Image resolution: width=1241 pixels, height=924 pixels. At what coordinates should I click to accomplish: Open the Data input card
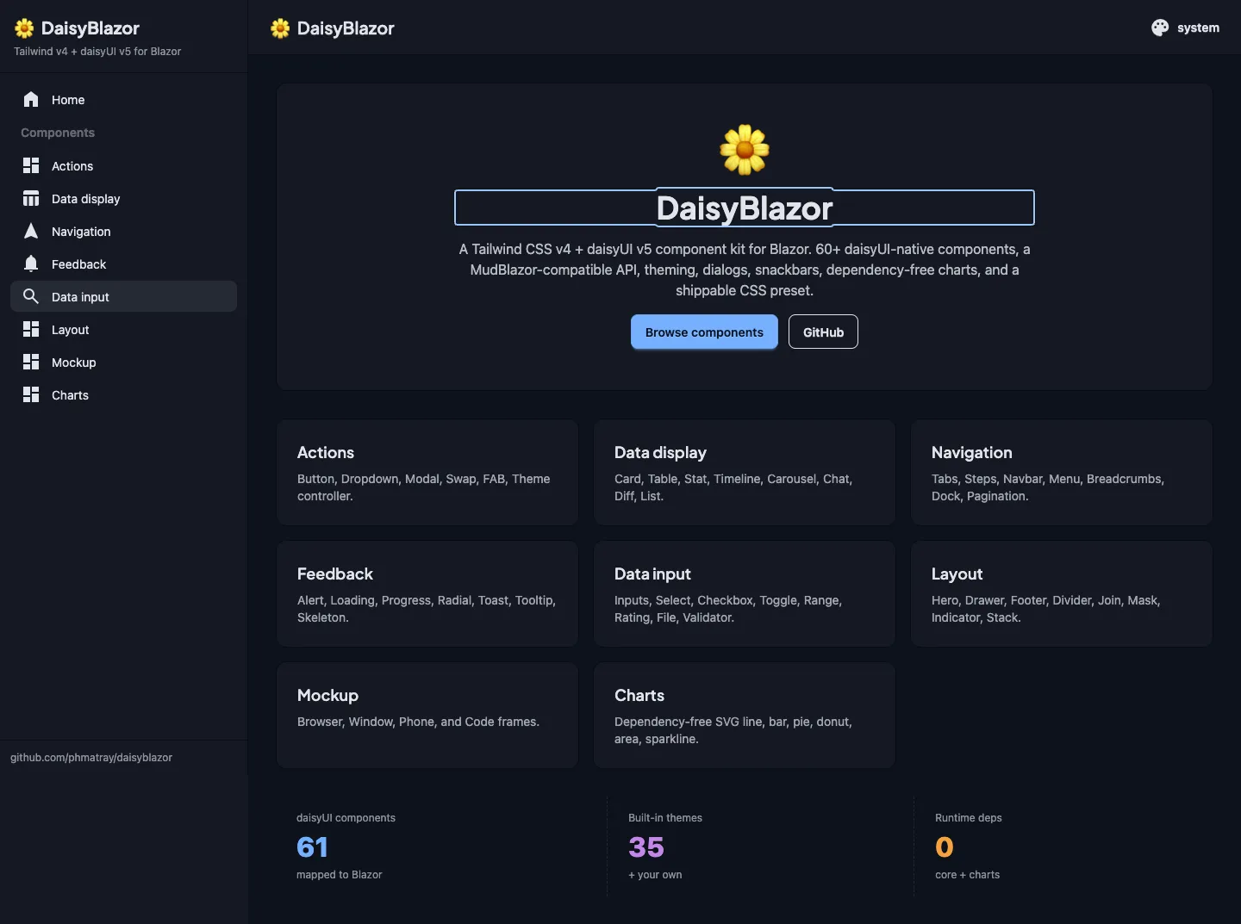[745, 594]
